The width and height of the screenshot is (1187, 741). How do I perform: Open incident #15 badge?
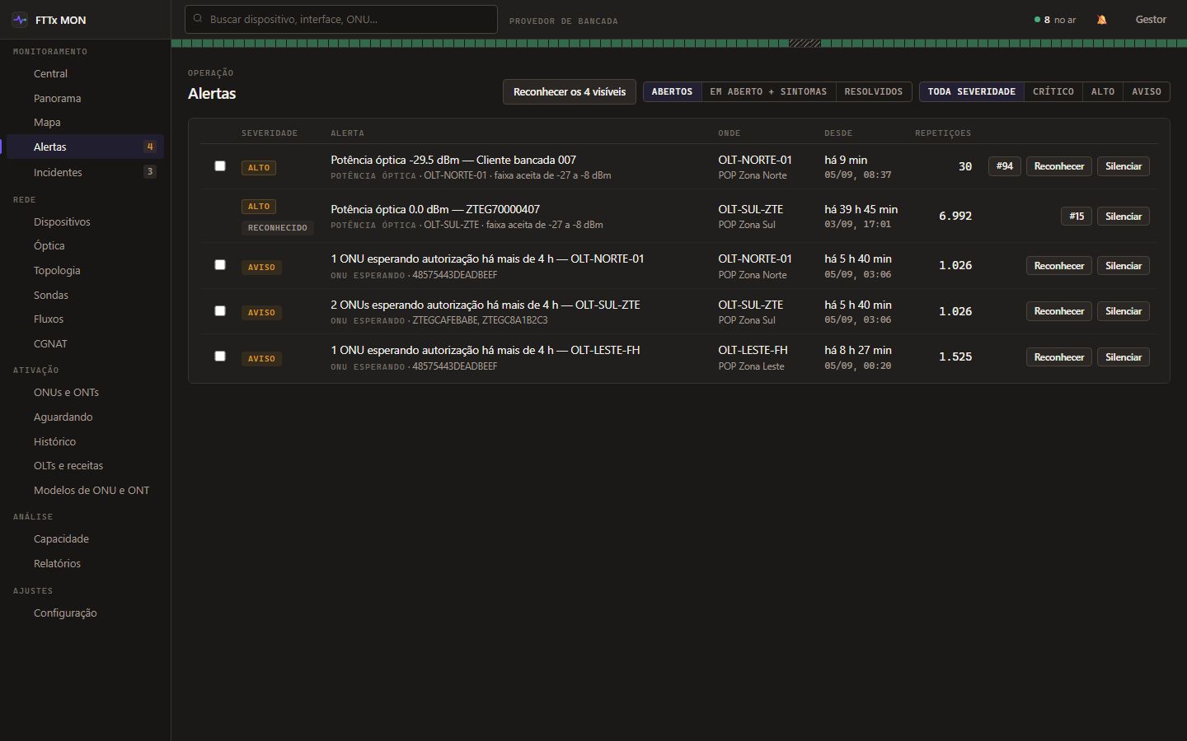(1077, 217)
